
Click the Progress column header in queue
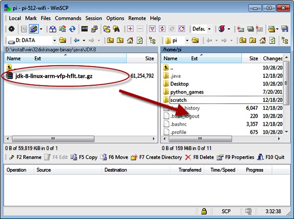255,170
